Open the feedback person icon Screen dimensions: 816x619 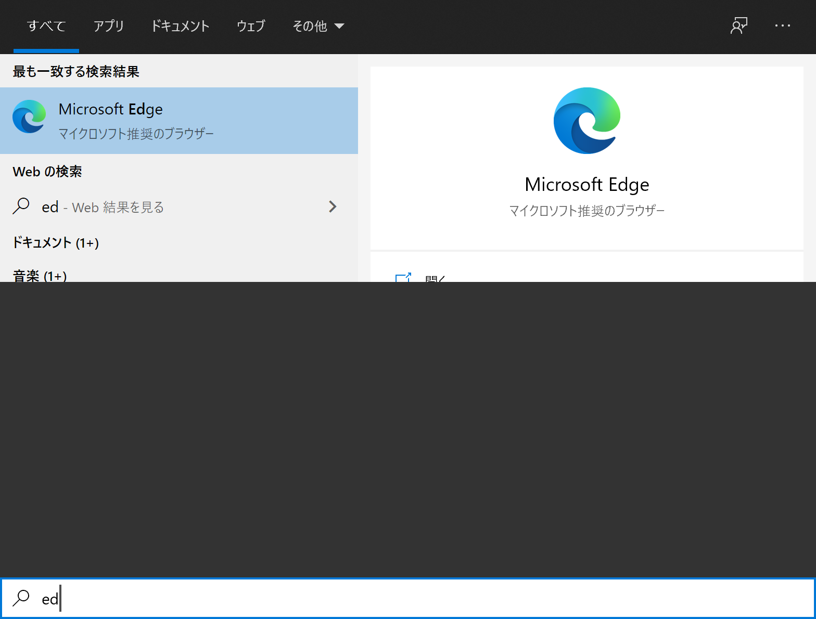[x=739, y=25]
